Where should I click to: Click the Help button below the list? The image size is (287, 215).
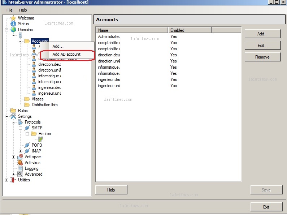pyautogui.click(x=111, y=190)
